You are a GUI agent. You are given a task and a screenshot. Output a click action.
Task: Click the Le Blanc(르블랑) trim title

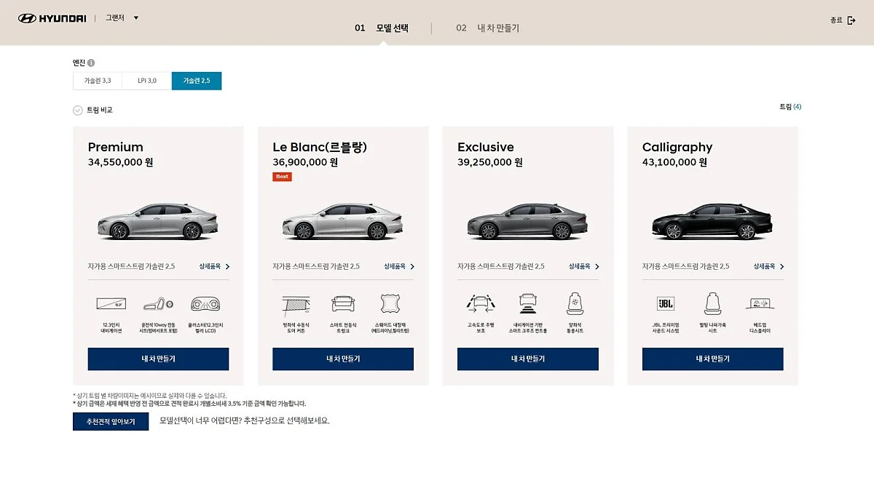pos(320,147)
